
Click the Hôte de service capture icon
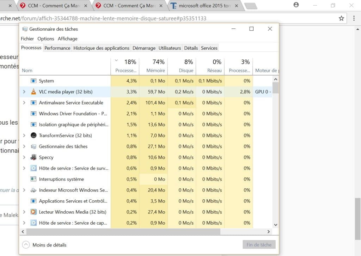(x=33, y=223)
